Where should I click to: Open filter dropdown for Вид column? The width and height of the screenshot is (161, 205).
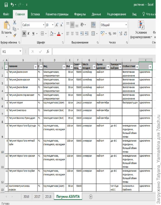pos(64,67)
